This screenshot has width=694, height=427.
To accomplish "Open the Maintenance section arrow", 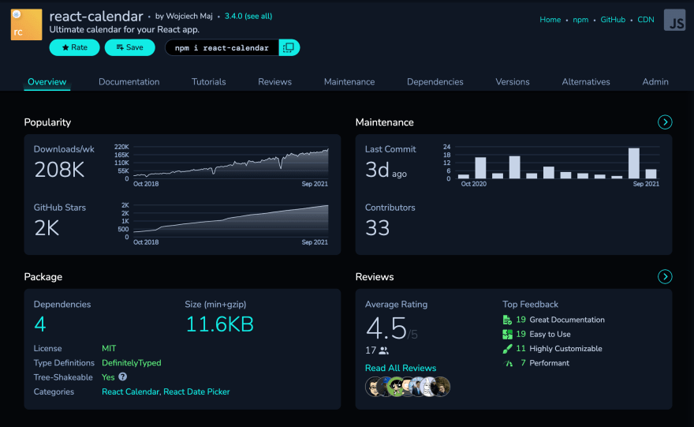I will point(665,122).
